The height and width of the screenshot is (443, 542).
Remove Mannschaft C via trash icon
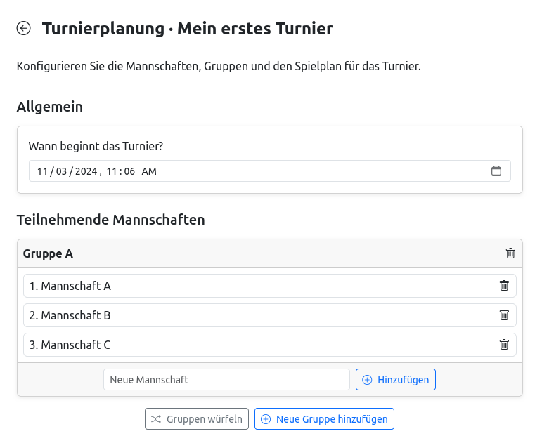tap(504, 345)
